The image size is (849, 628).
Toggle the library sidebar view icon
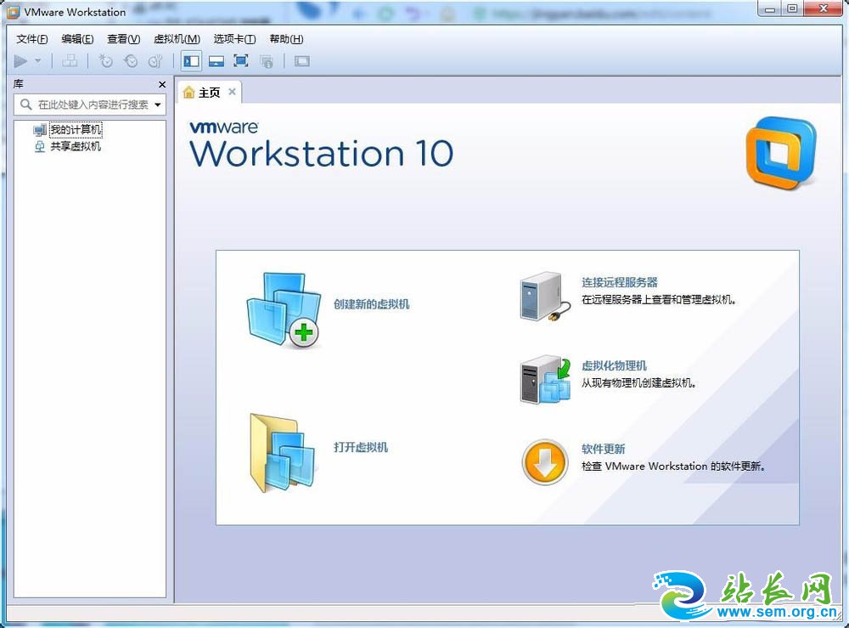coord(191,60)
